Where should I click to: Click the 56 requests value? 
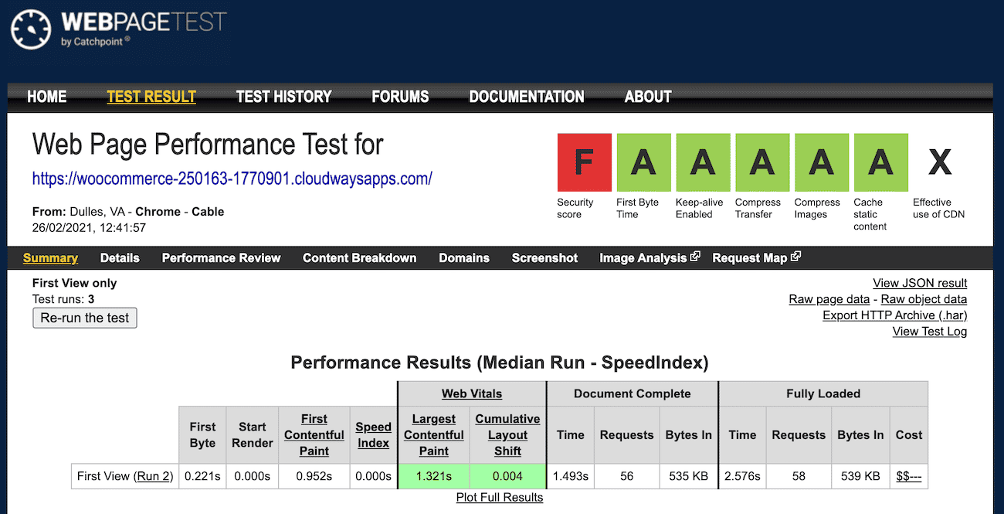coord(626,476)
